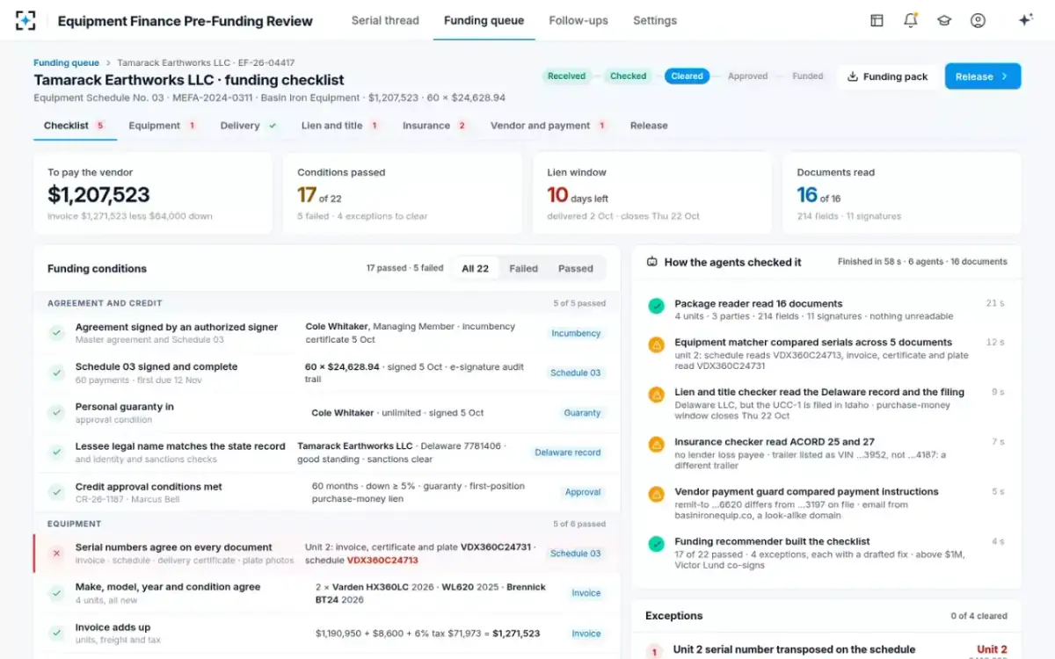Click passed check icon for Make, model row
Image resolution: width=1055 pixels, height=659 pixels.
click(x=56, y=593)
